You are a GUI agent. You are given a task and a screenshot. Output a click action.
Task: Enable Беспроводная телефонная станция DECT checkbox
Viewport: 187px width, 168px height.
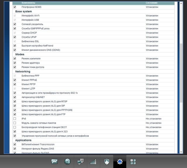15,127
